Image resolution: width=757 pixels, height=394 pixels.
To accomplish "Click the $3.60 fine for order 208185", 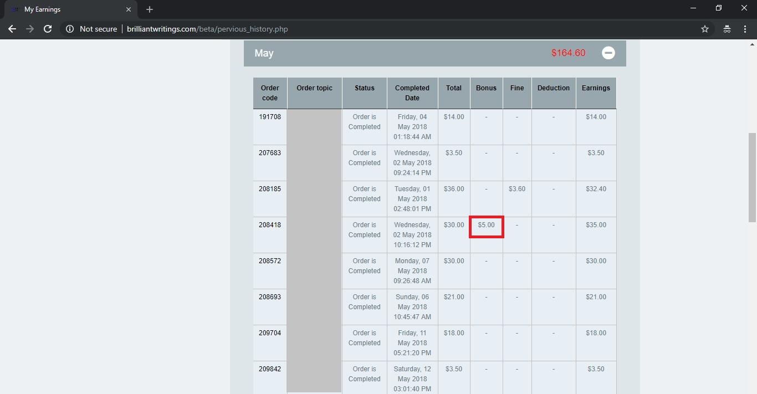I will (x=517, y=189).
